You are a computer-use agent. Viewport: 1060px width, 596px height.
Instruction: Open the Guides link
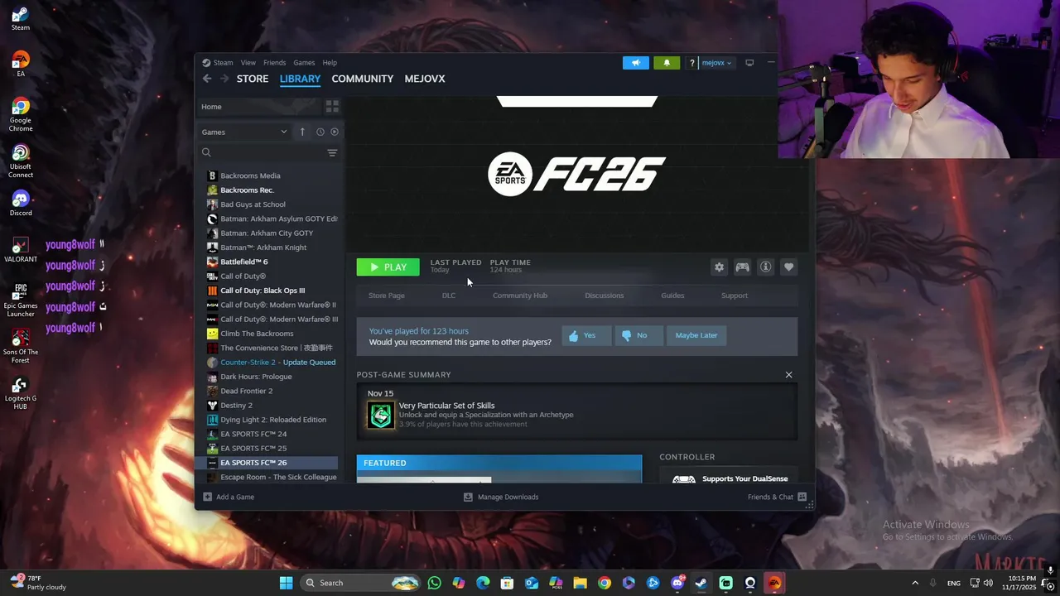pyautogui.click(x=672, y=296)
